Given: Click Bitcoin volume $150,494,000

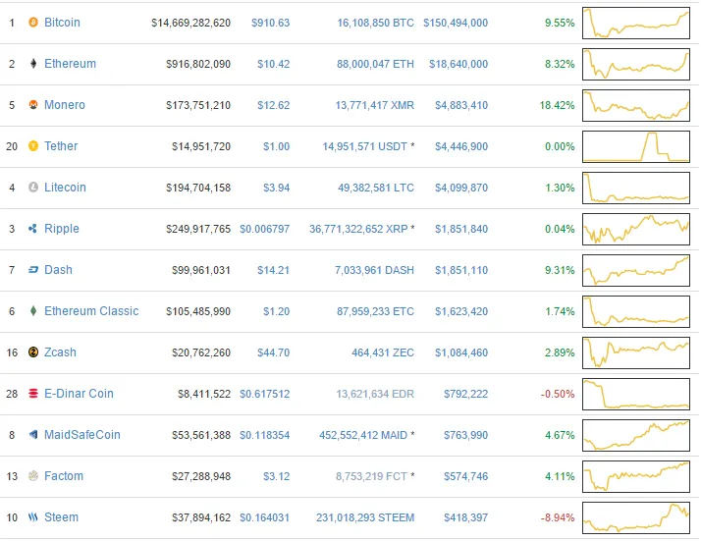Looking at the screenshot, I should pos(456,23).
